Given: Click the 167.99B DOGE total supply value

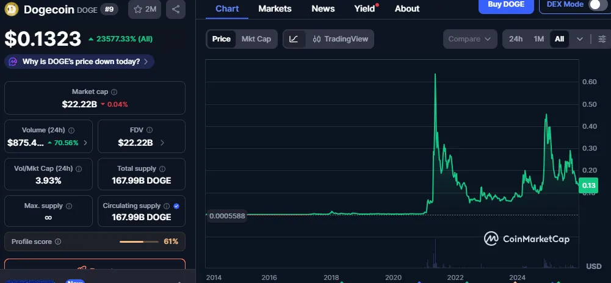Looking at the screenshot, I should 142,181.
